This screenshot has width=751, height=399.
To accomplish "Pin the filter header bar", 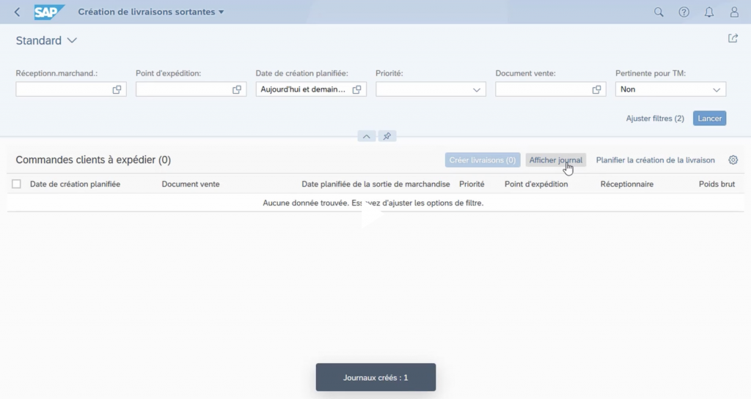I will tap(387, 136).
